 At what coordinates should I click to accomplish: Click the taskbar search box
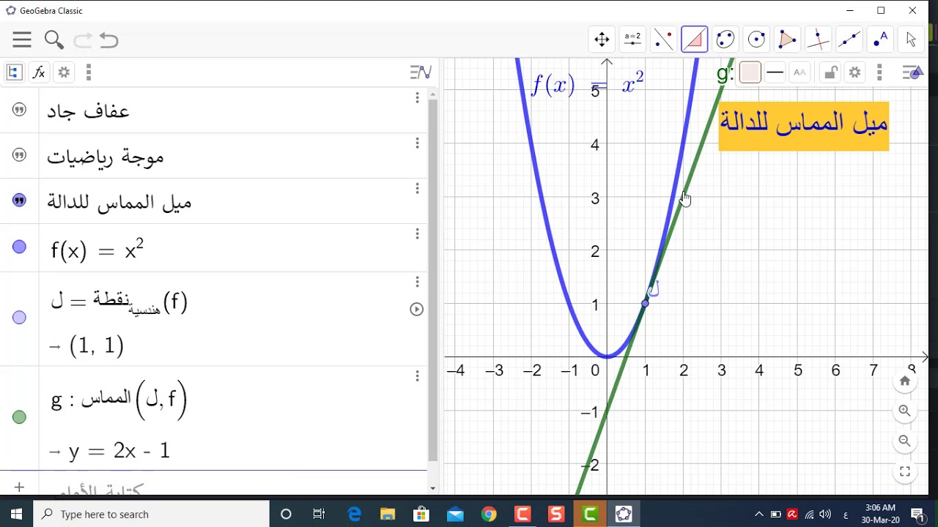click(x=152, y=514)
